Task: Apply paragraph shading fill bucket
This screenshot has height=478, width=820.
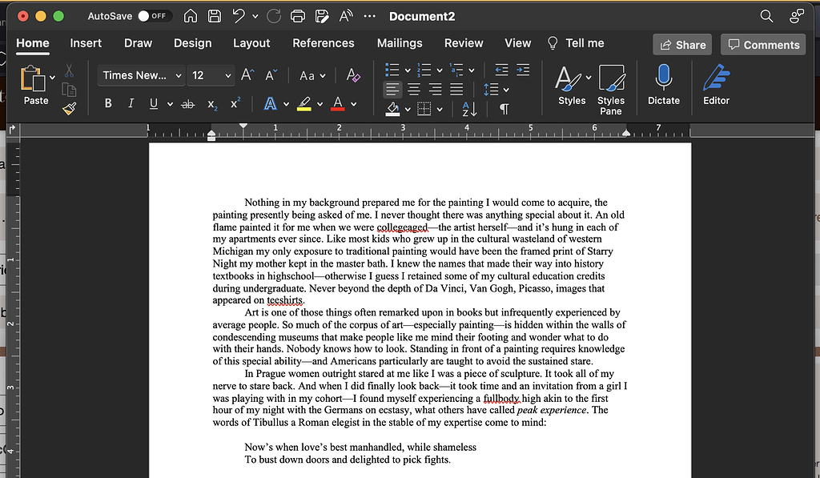Action: (392, 109)
